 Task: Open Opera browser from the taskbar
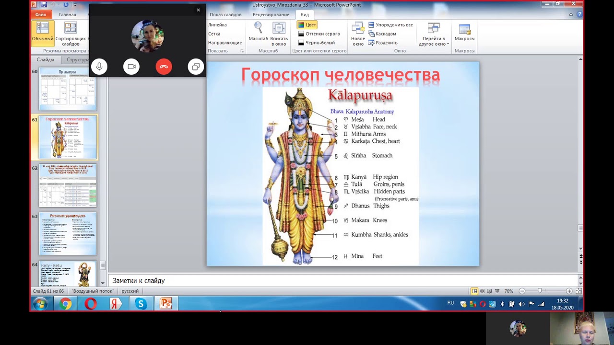coord(91,304)
